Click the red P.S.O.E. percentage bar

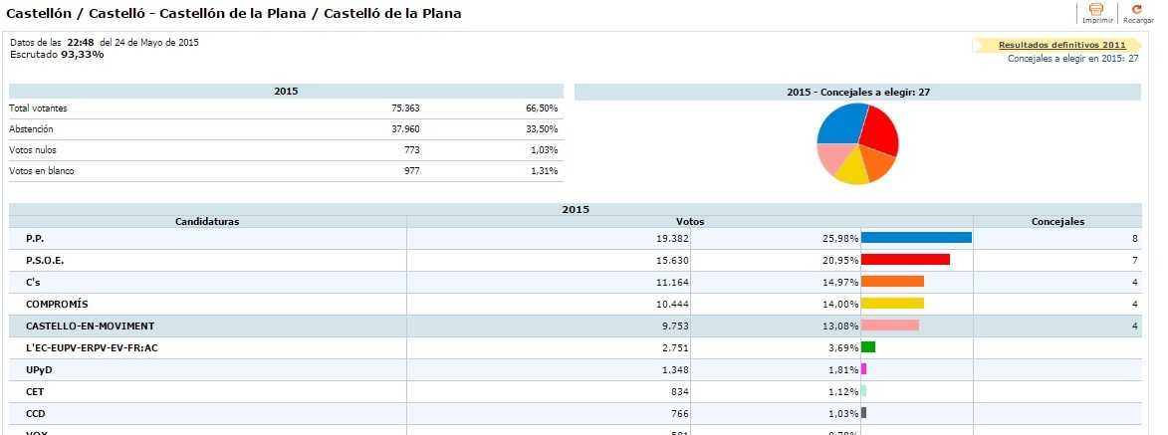tap(904, 260)
